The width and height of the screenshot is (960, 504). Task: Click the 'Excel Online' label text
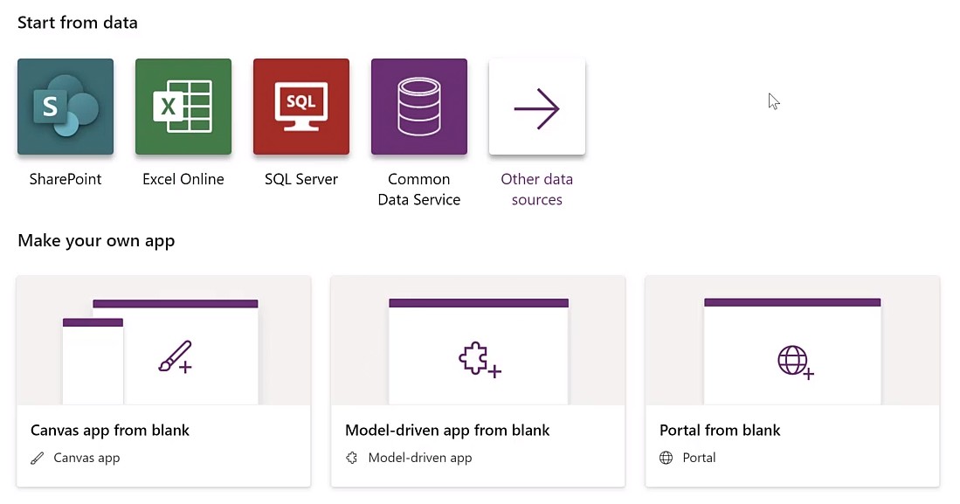tap(183, 179)
